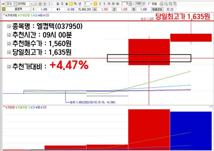Screen dimensions: 214x151
Task: Enable the 당일 checkbox
Action: [x=150, y=4]
